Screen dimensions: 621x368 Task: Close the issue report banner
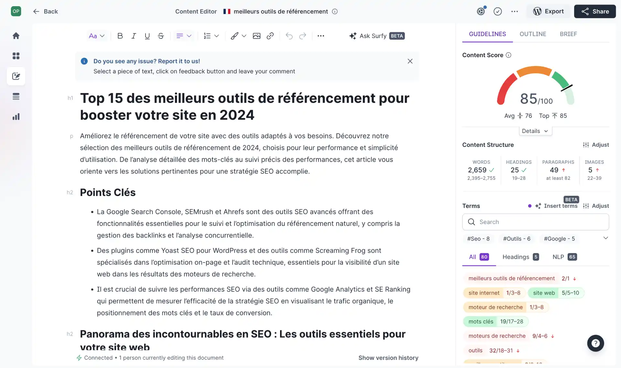pos(410,61)
